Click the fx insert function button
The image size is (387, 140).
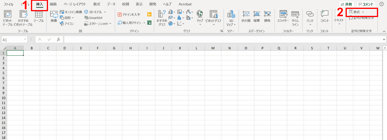coord(58,39)
